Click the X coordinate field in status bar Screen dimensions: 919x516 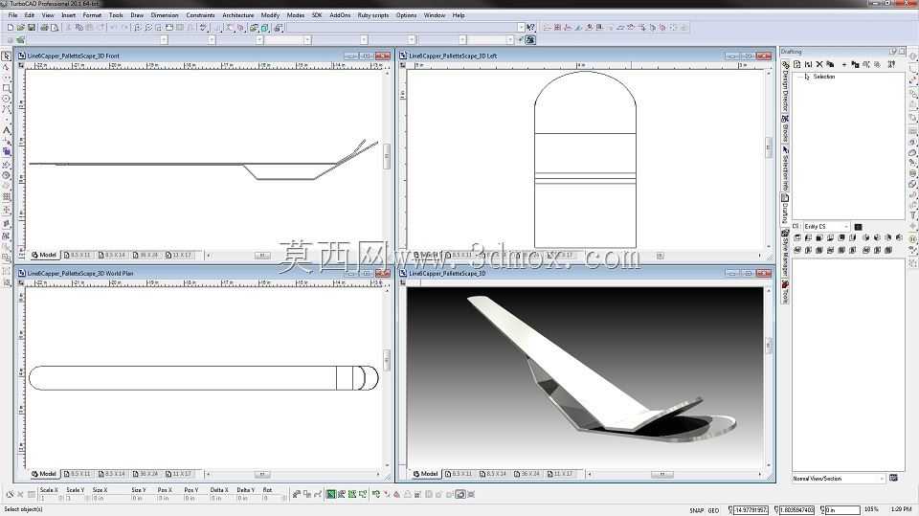coord(751,510)
